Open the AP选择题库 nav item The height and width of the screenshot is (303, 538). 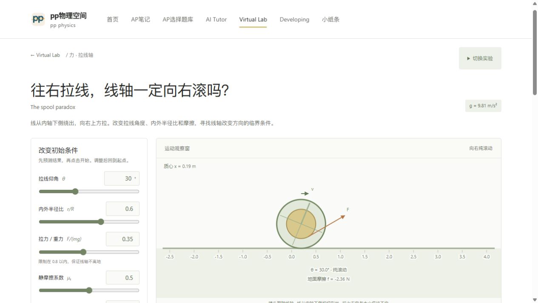pos(178,20)
